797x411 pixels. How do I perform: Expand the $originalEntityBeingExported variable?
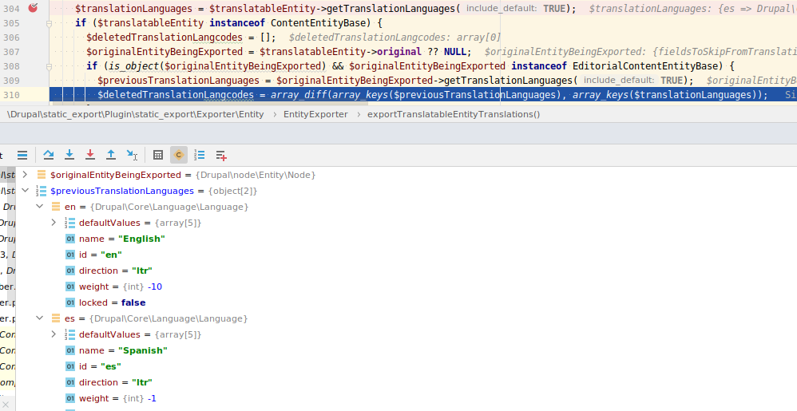tap(26, 175)
